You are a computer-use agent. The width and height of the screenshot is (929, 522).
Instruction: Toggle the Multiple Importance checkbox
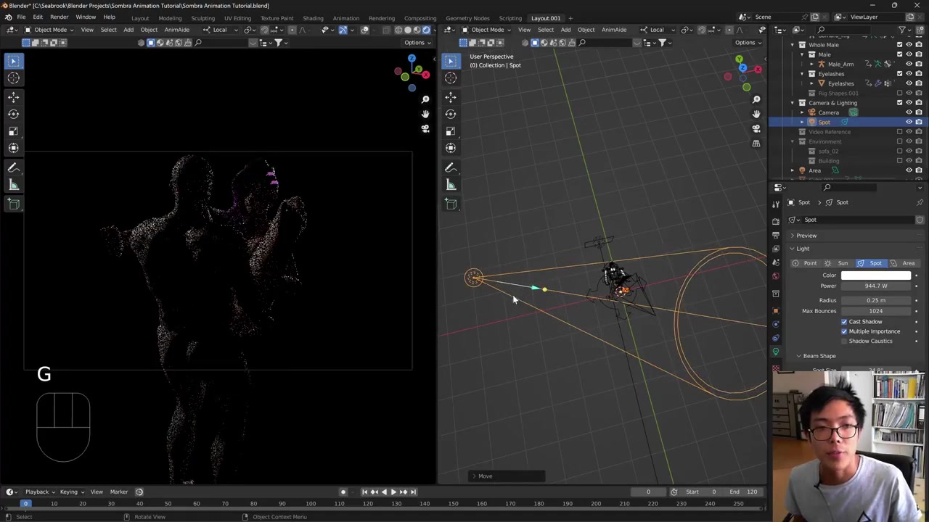[x=844, y=331]
